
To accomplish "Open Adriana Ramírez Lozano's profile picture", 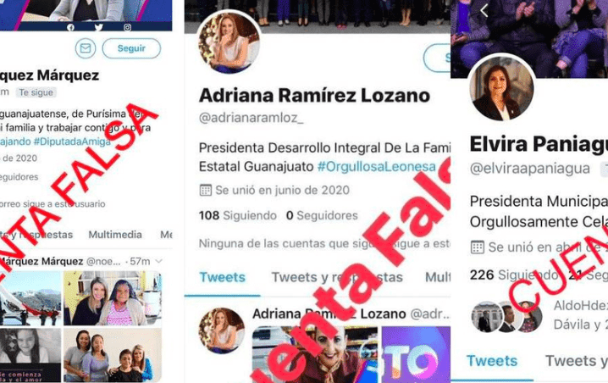I will coord(229,42).
